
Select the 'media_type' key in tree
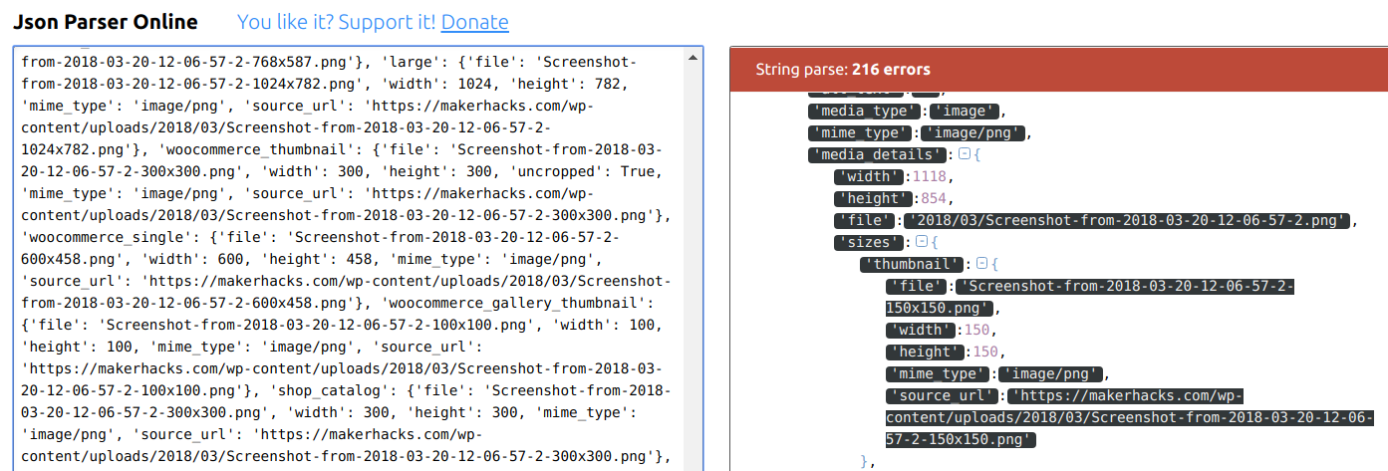click(865, 111)
